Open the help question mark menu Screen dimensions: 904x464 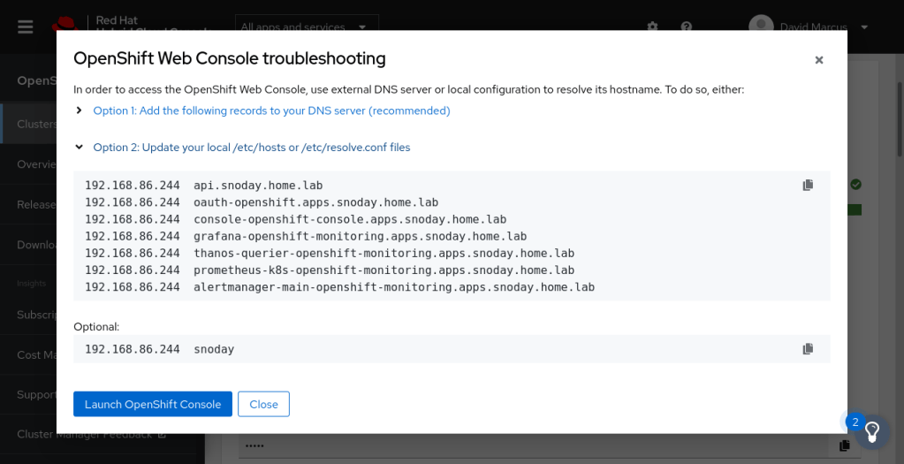687,27
